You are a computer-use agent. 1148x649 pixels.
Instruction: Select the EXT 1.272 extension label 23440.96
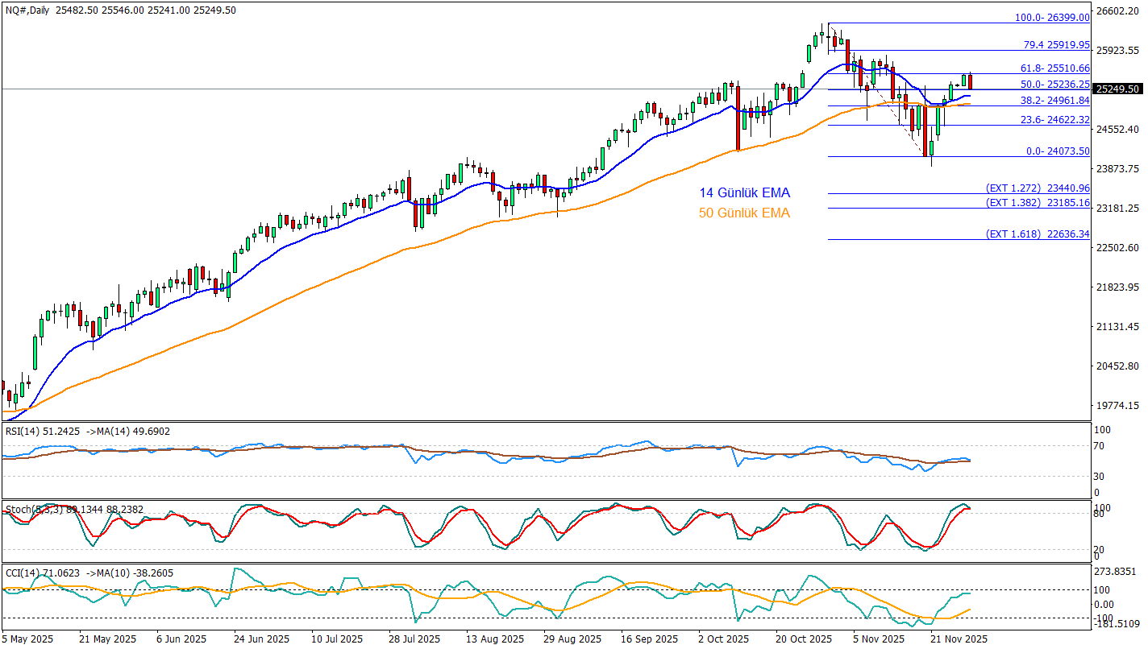tap(1038, 188)
